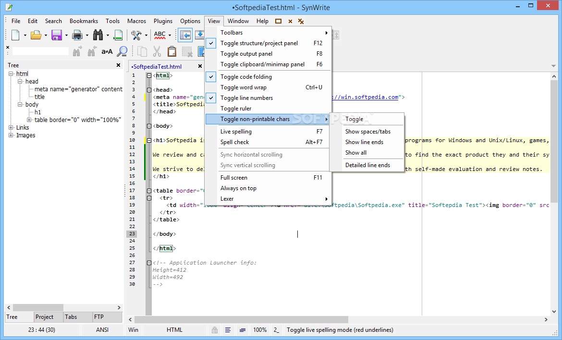
Task: Uncheck Toggle structure/project panel
Action: click(268, 43)
